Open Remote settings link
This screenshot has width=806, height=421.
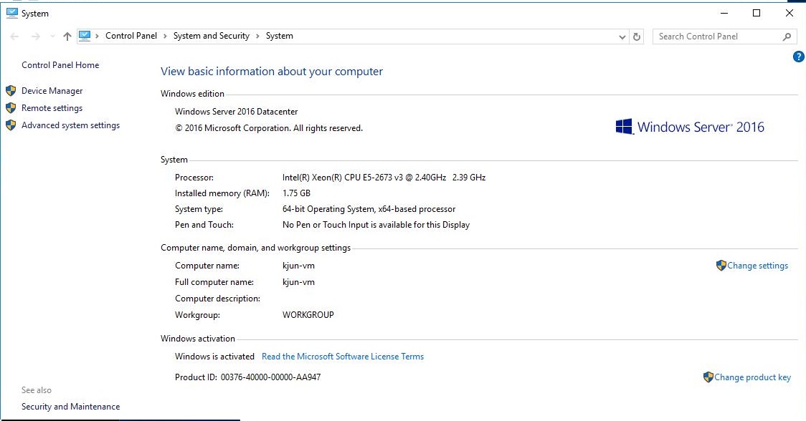tap(52, 108)
